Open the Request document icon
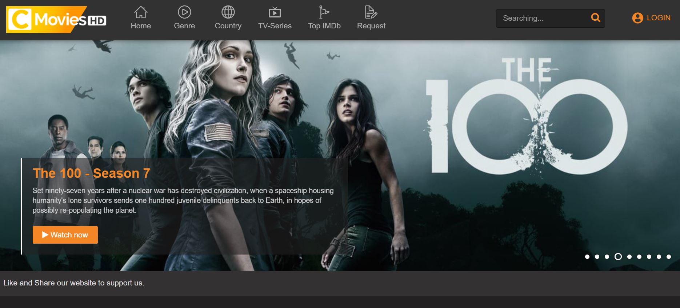 coord(371,12)
